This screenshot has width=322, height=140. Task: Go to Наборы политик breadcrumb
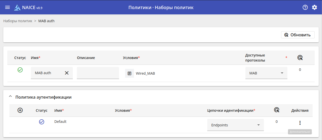18,21
